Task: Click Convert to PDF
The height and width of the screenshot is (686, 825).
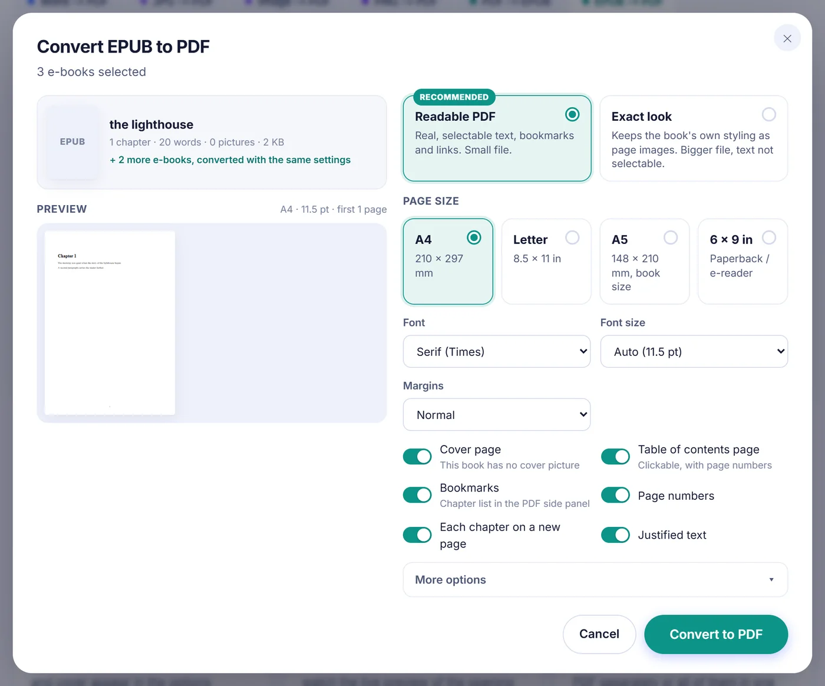Action: (x=716, y=634)
